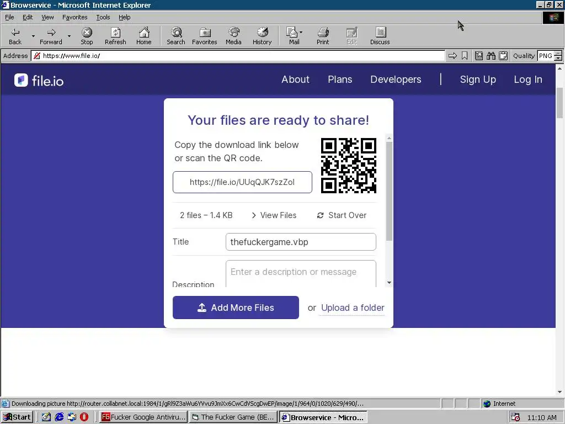Click the page scrollbar down arrow

click(x=559, y=392)
